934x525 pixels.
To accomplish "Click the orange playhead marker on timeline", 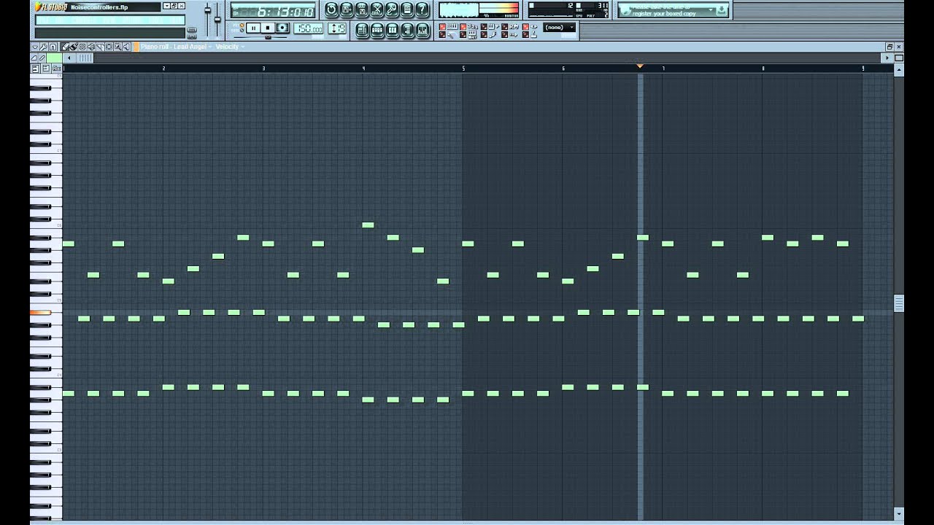I will click(640, 66).
